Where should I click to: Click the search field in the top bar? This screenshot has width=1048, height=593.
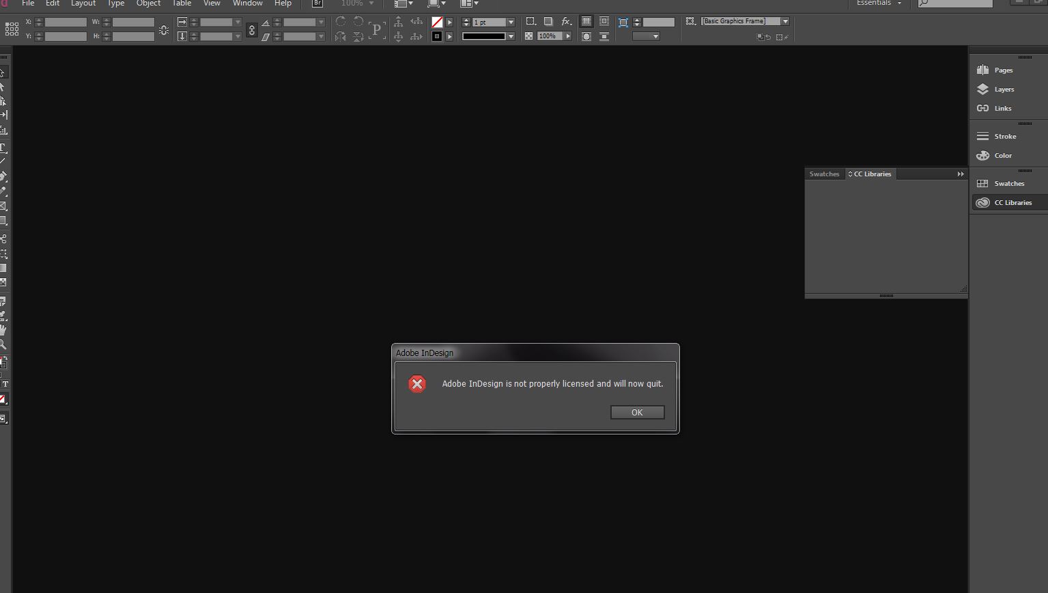pos(955,3)
